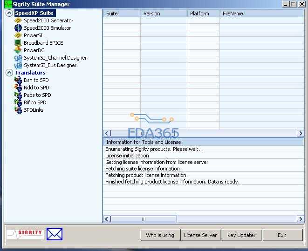Click the Who is using button
This screenshot has width=308, height=251.
point(160,235)
